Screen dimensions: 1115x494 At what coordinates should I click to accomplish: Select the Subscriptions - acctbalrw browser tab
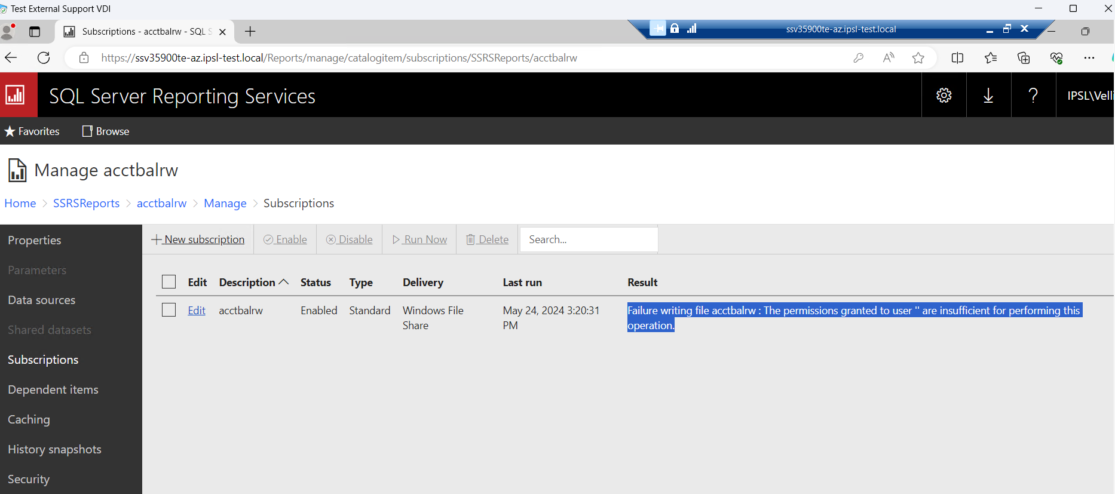point(145,32)
